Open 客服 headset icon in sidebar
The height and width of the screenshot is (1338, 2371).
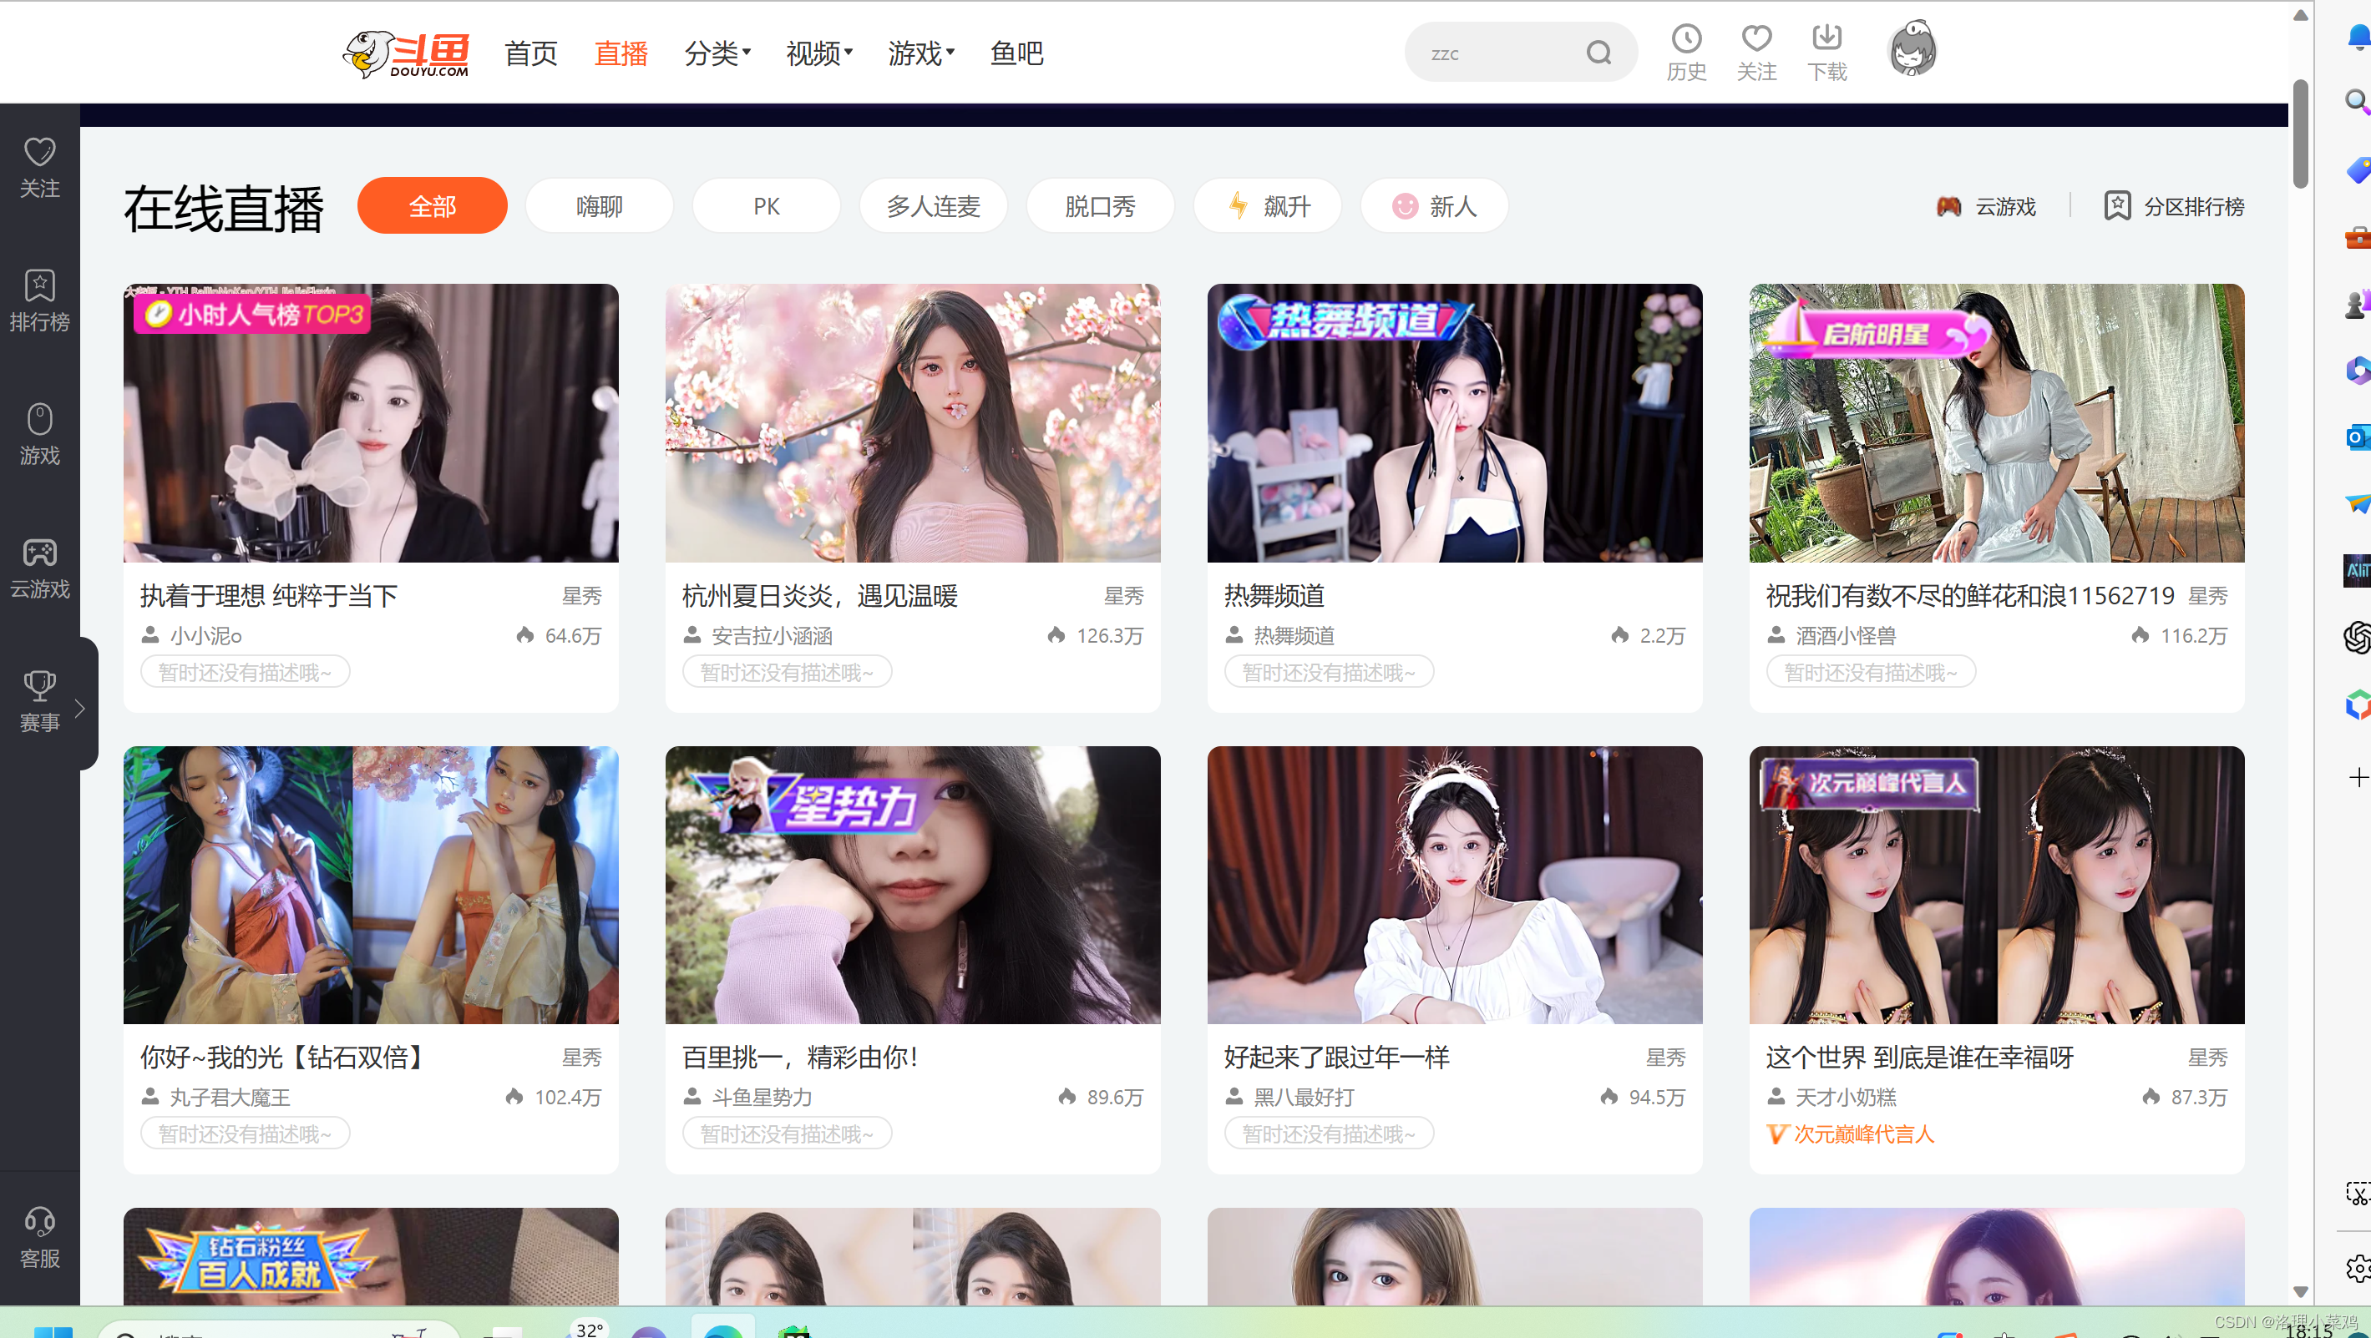pyautogui.click(x=39, y=1237)
